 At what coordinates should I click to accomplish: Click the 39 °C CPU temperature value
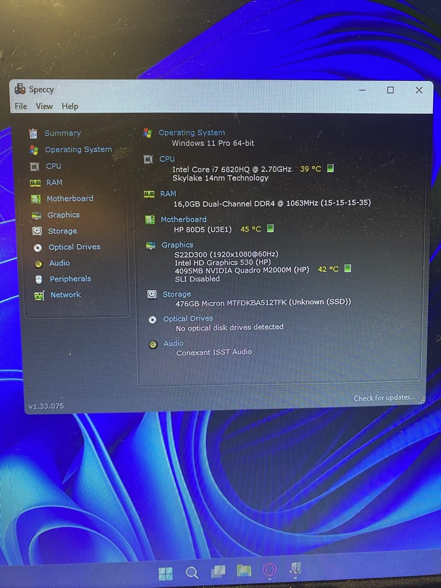tap(311, 169)
